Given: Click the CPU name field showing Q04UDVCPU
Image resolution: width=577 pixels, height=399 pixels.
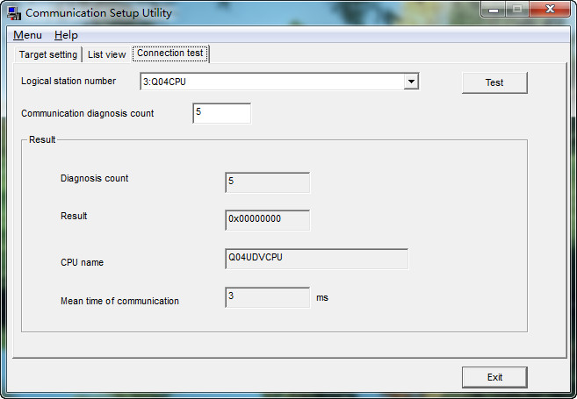Looking at the screenshot, I should point(317,259).
